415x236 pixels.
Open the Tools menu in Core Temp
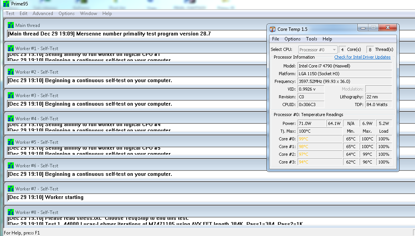[311, 39]
